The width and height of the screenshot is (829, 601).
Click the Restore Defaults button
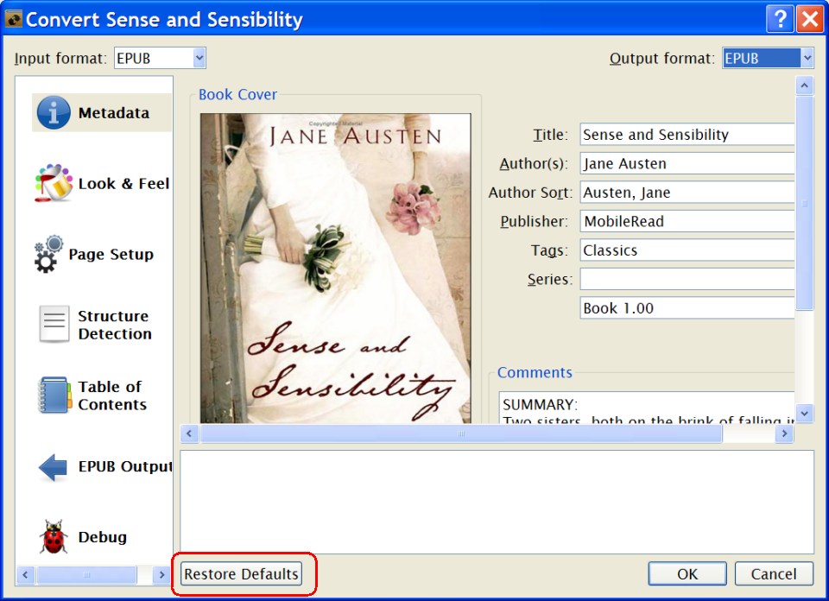[x=242, y=574]
